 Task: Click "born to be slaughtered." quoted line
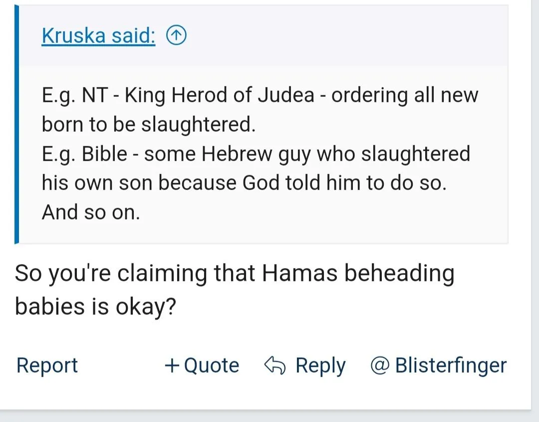pyautogui.click(x=149, y=124)
